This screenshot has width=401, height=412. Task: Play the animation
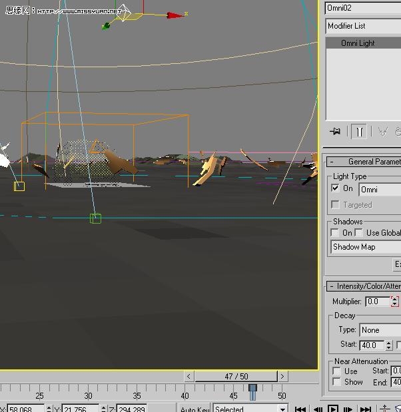(x=333, y=409)
